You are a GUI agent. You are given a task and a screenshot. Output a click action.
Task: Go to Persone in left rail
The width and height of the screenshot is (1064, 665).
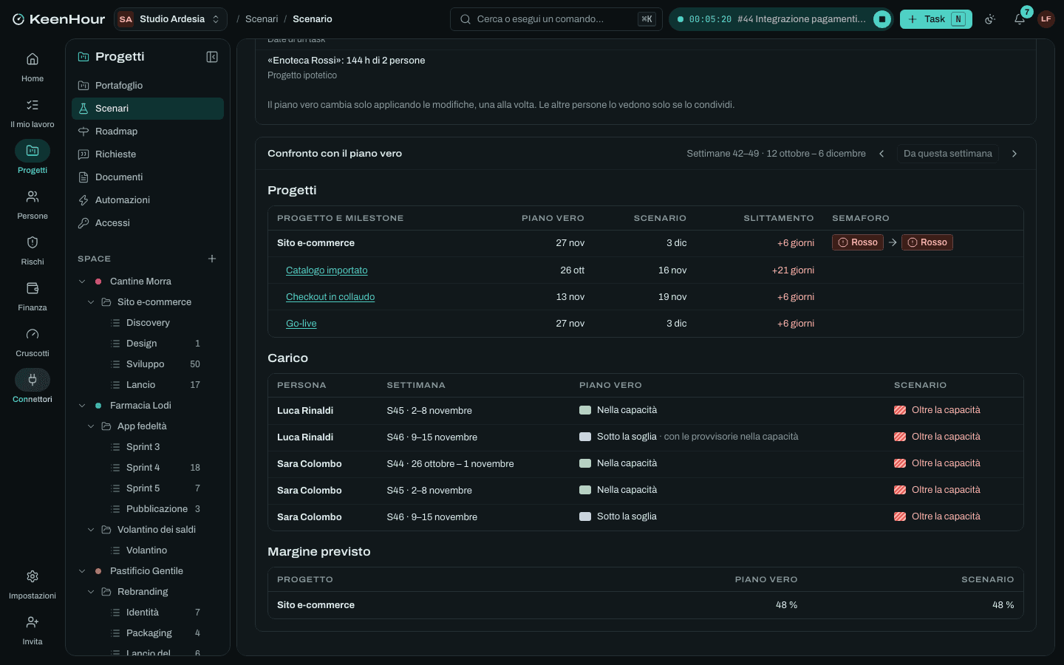[33, 205]
